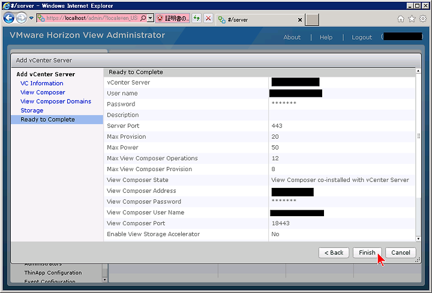Refresh the page with green arrows icon
This screenshot has height=293, width=432.
click(196, 19)
